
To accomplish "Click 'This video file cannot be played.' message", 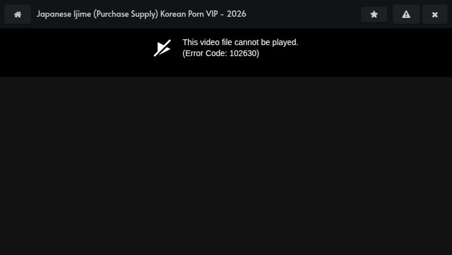I will [240, 42].
